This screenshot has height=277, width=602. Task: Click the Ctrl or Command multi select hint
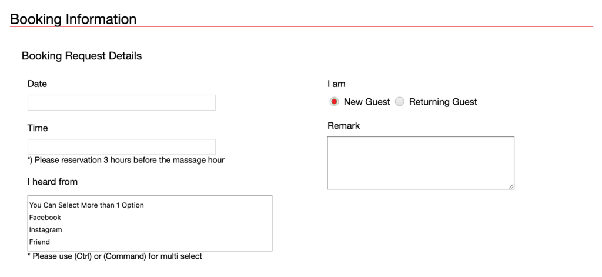(115, 256)
